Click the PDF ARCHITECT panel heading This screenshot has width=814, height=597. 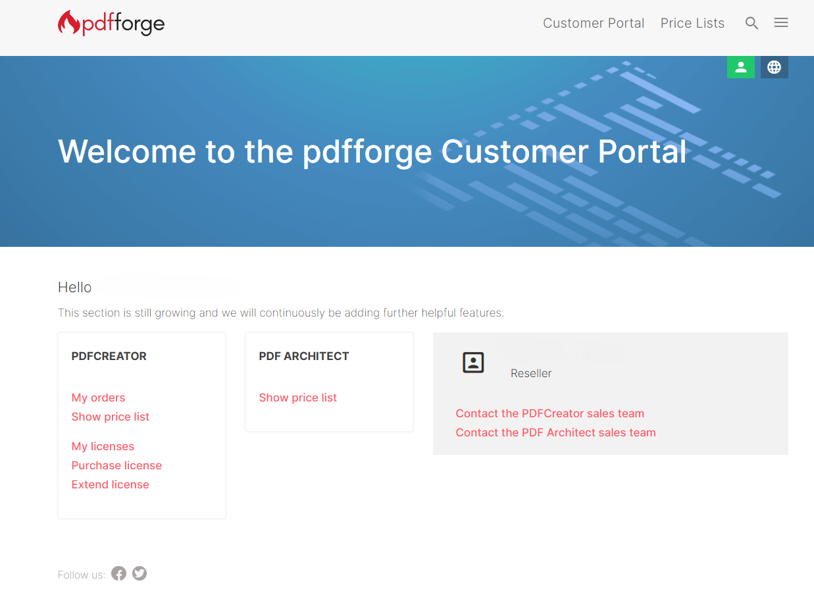303,355
